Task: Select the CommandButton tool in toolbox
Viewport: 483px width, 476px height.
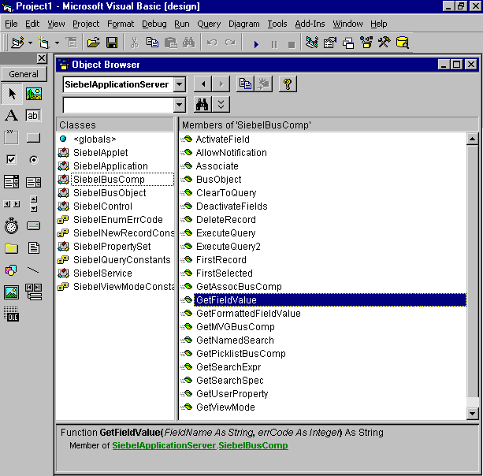Action: click(x=34, y=137)
